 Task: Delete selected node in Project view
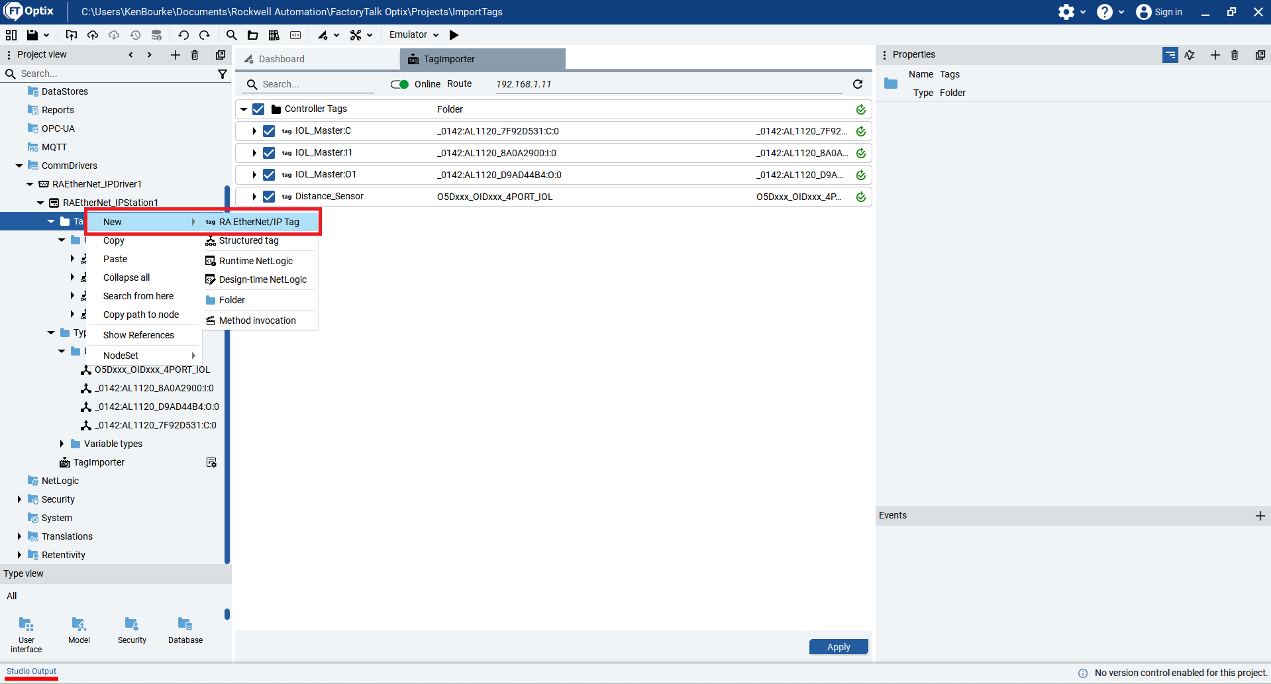click(x=195, y=55)
